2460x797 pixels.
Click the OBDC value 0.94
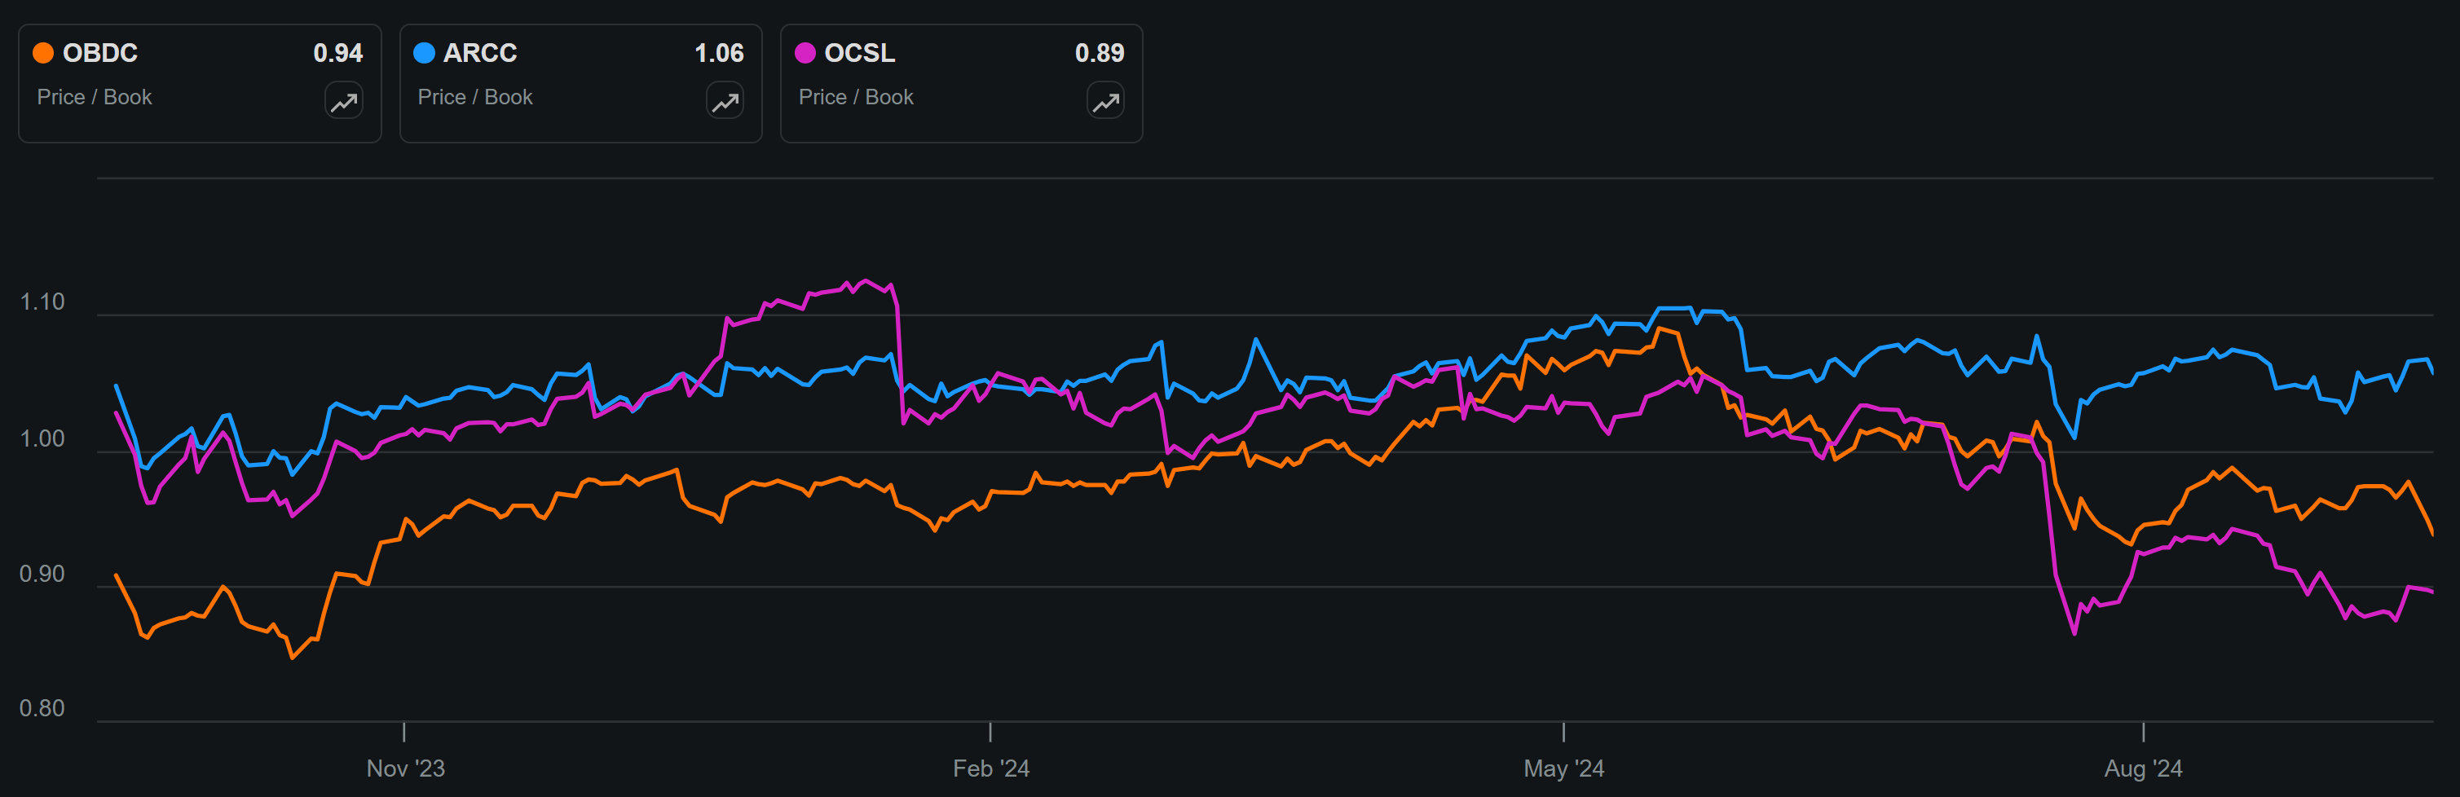[x=338, y=54]
